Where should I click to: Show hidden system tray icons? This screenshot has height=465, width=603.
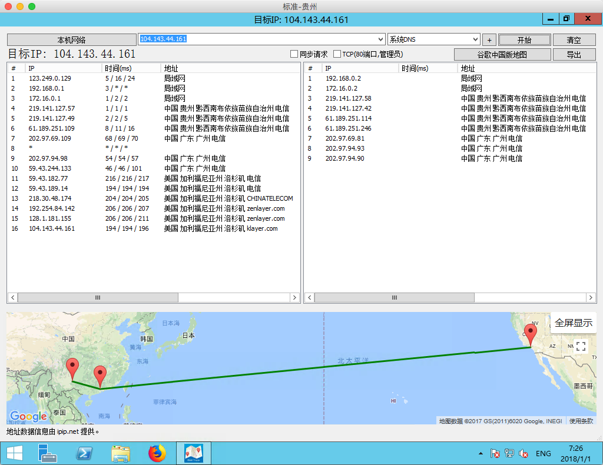(x=481, y=453)
